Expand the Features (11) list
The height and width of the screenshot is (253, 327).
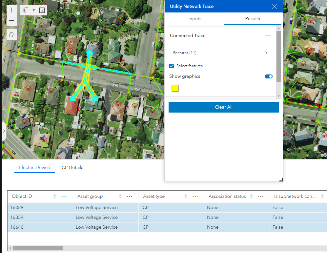click(266, 53)
